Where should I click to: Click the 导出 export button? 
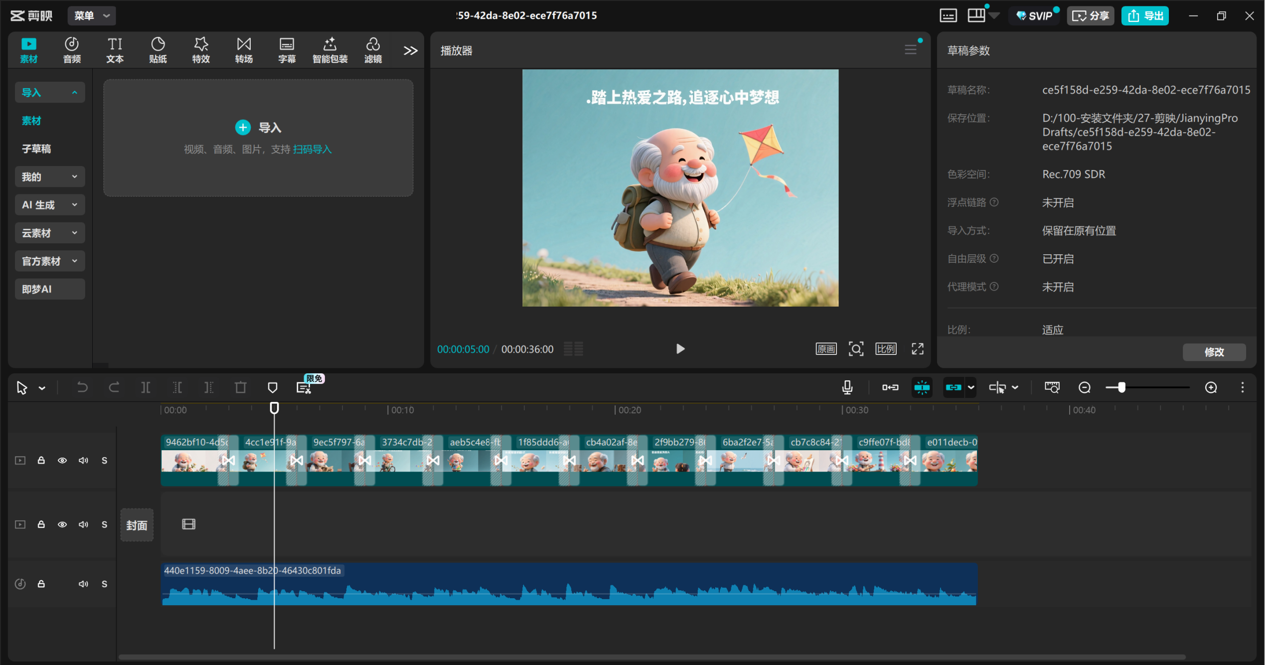[1145, 15]
